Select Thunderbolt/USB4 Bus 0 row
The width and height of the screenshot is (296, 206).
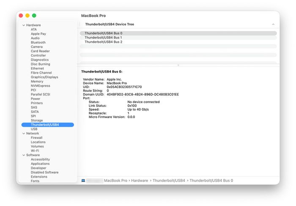tap(178, 33)
